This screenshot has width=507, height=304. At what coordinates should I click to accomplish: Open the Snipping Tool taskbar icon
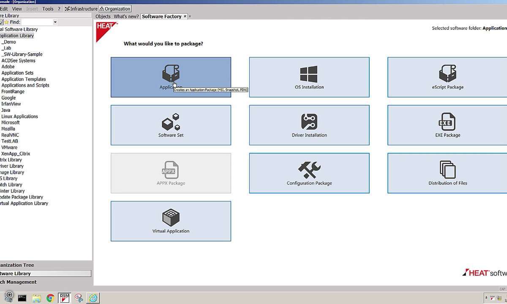(x=79, y=298)
